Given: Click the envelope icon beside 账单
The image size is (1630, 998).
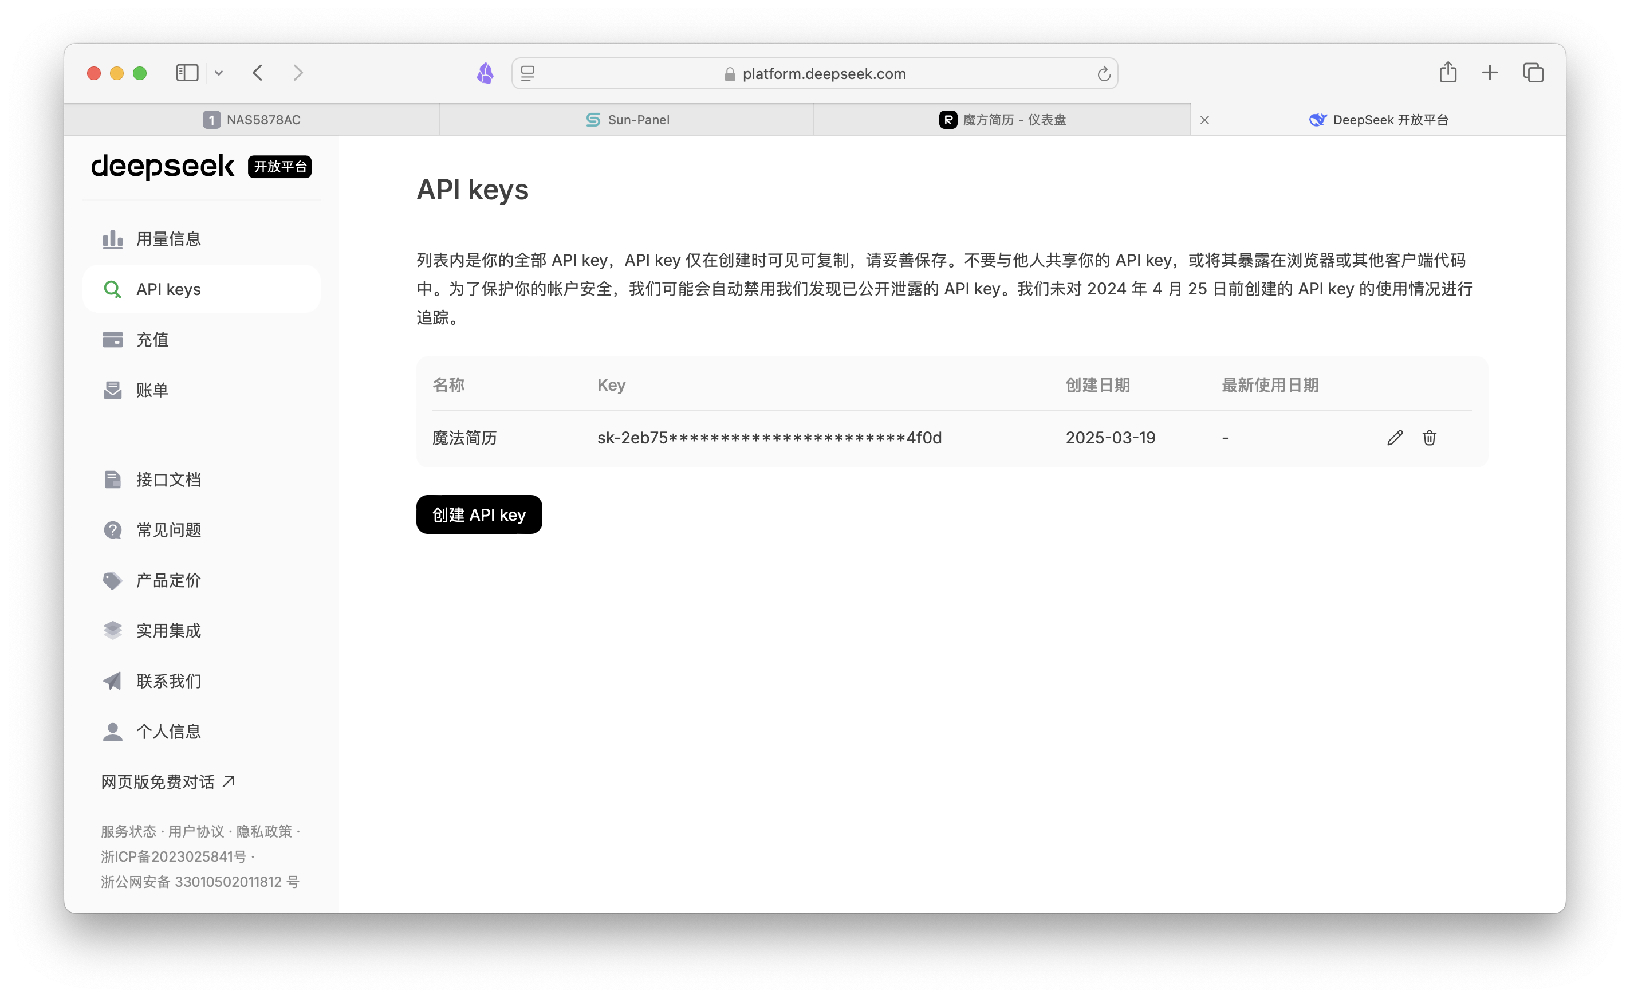Looking at the screenshot, I should point(112,390).
